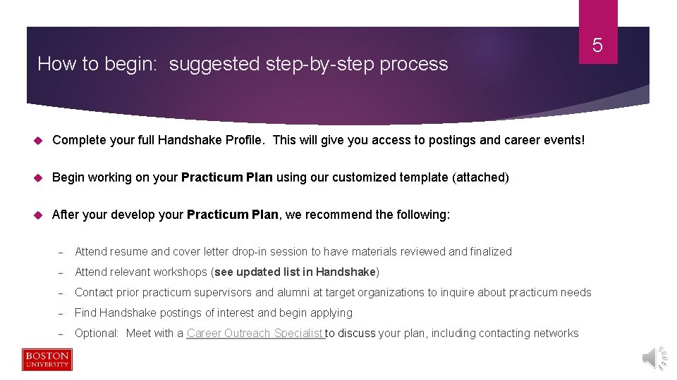Image resolution: width=677 pixels, height=380 pixels.
Task: Open the Career Outreach Specialist link
Action: tap(255, 334)
